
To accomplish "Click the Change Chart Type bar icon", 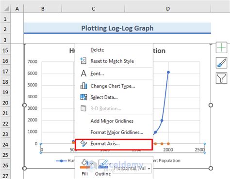I will [83, 86].
